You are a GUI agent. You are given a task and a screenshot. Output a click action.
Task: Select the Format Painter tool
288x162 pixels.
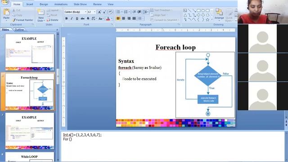23,20
